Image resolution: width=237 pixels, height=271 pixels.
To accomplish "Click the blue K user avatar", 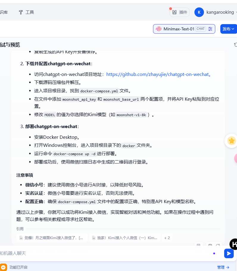I will (x=199, y=12).
